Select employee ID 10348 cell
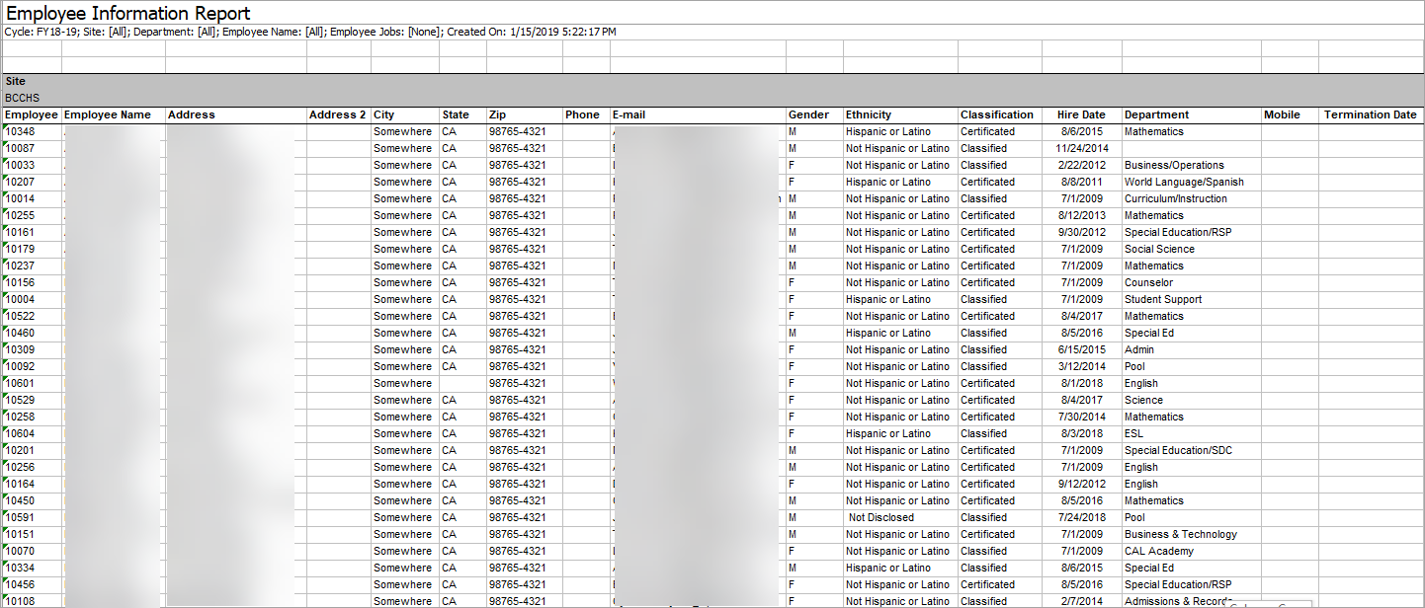1425x608 pixels. point(21,131)
